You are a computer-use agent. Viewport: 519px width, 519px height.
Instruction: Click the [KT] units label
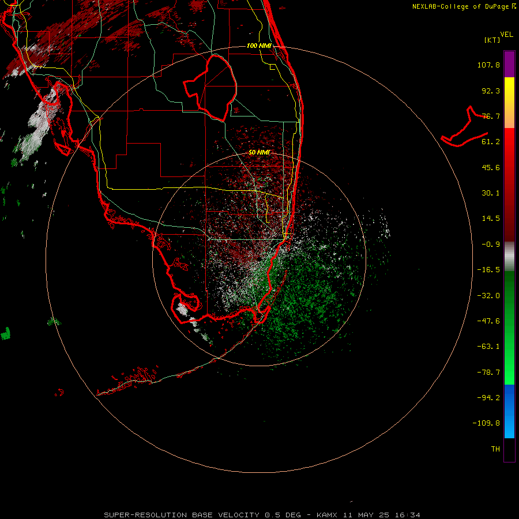tap(492, 40)
